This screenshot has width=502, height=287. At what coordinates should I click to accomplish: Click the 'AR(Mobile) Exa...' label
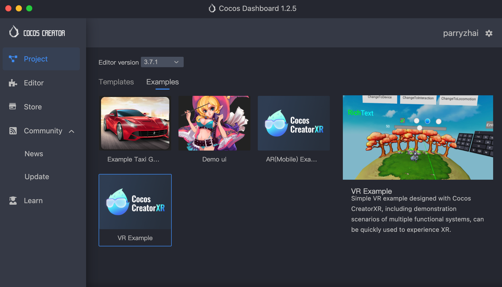pyautogui.click(x=291, y=159)
